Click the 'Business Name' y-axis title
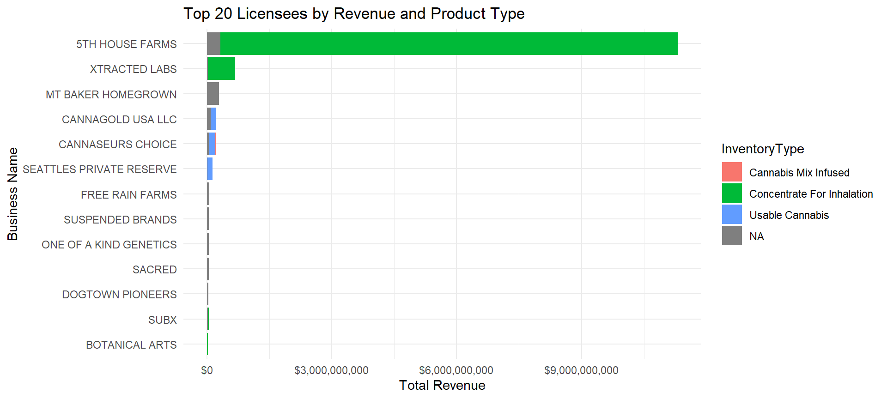Screen dimensions: 887x399 (13, 194)
